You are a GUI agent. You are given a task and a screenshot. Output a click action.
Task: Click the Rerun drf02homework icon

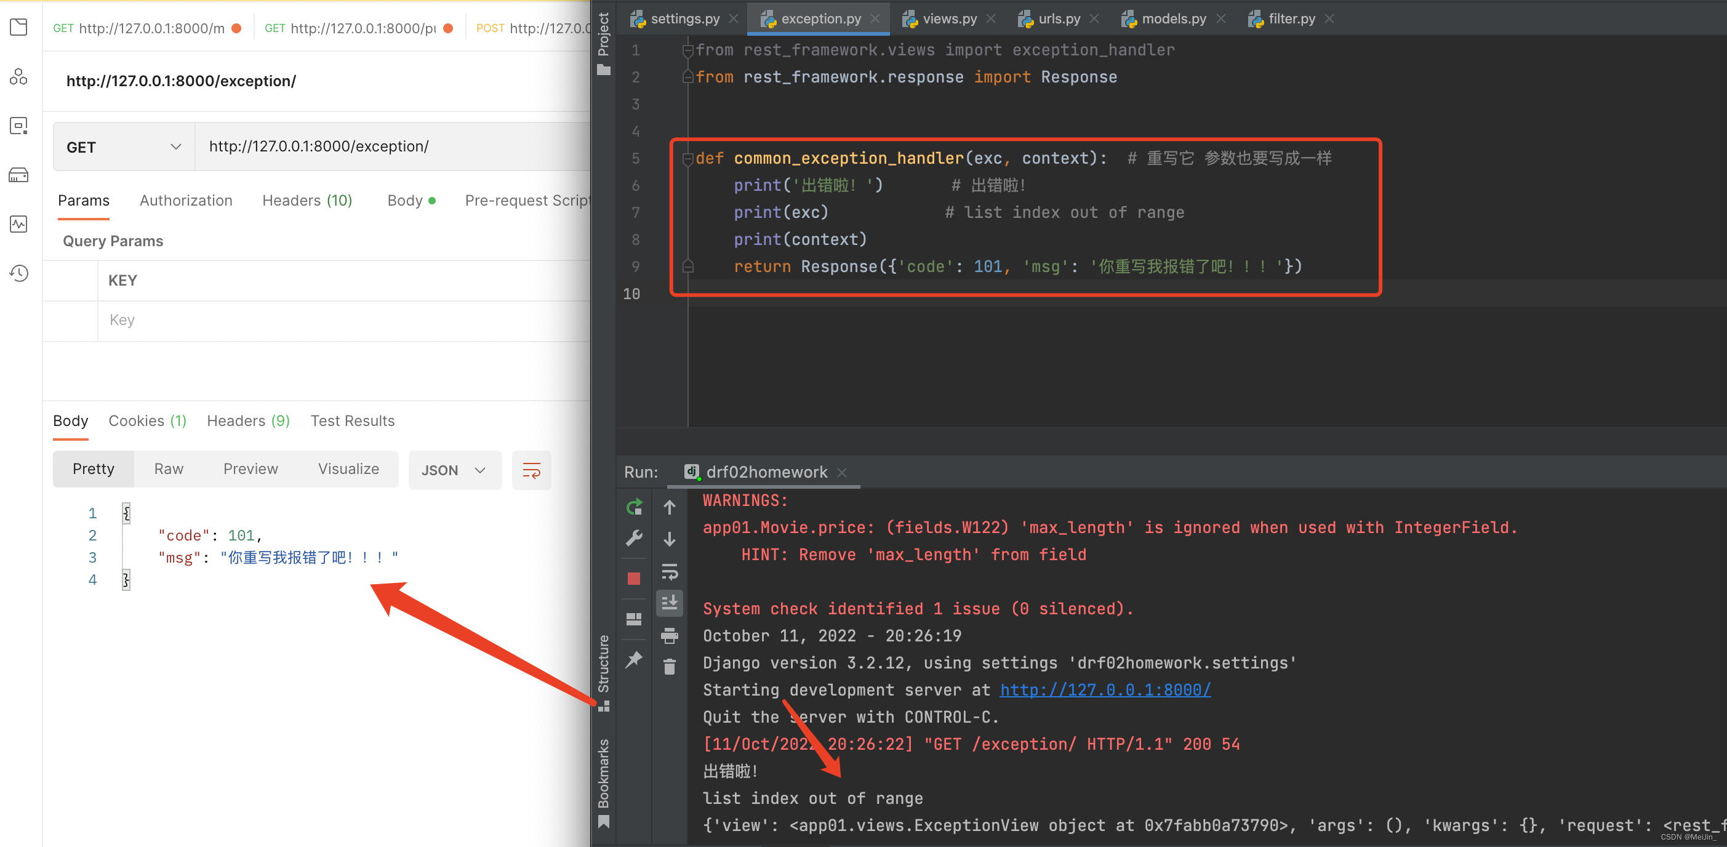[x=634, y=507]
